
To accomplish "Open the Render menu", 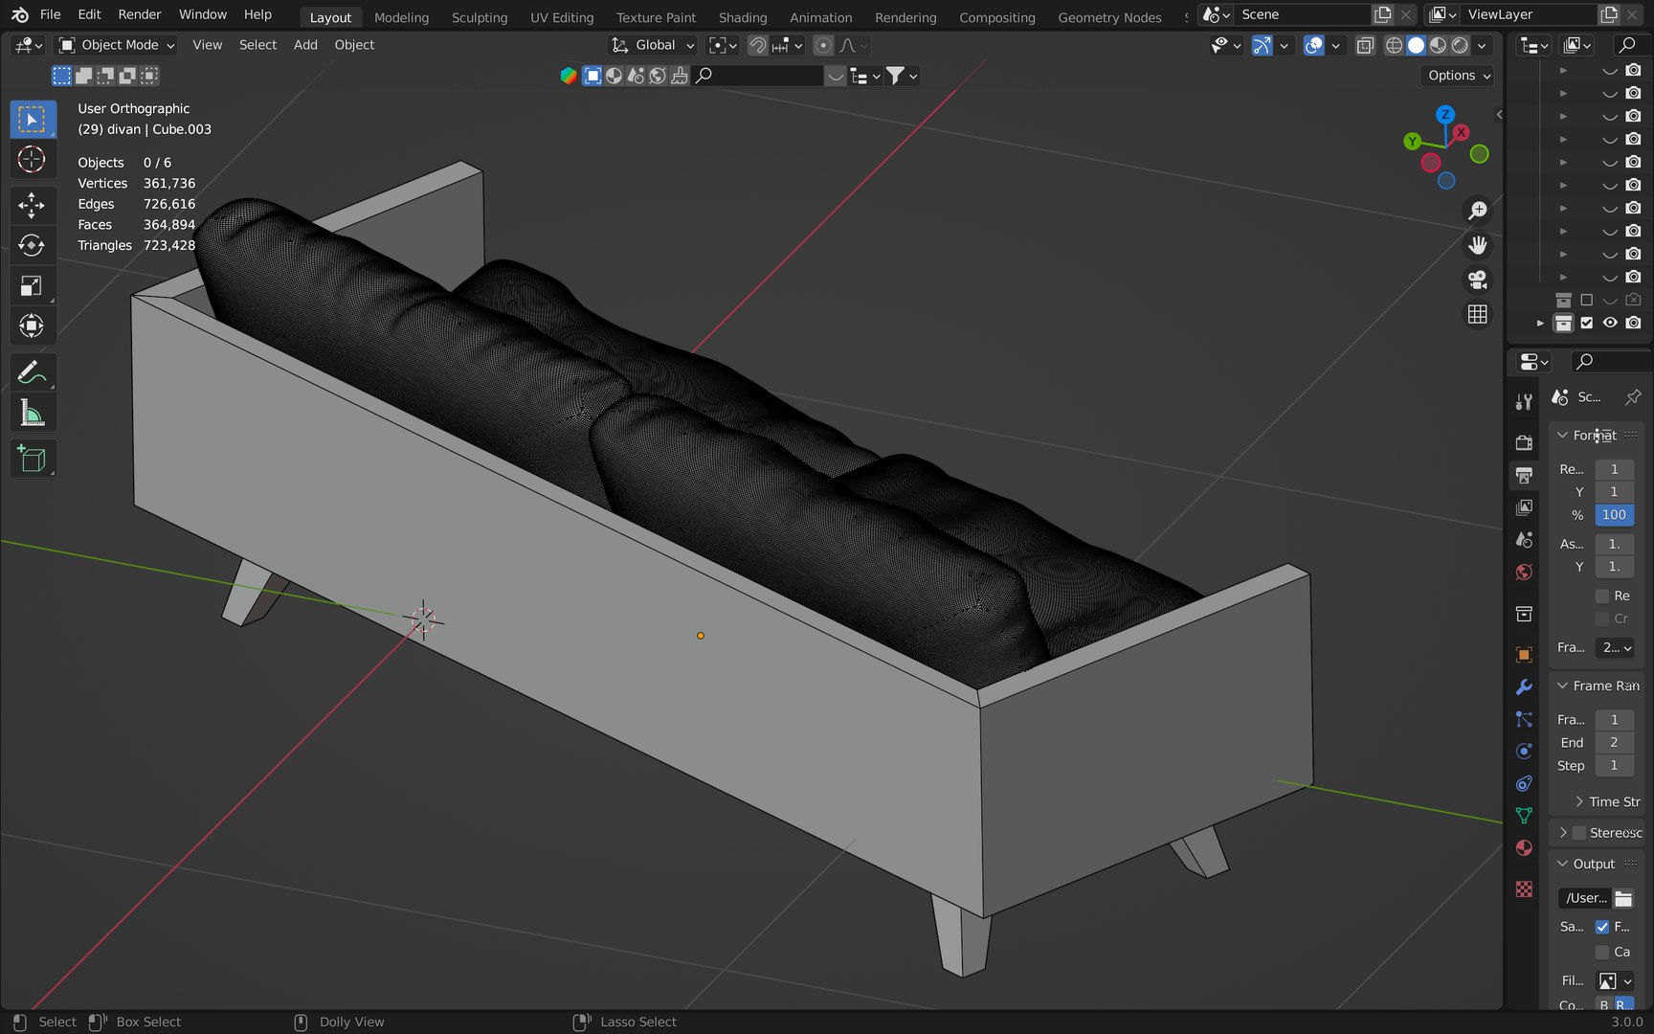I will pos(140,14).
